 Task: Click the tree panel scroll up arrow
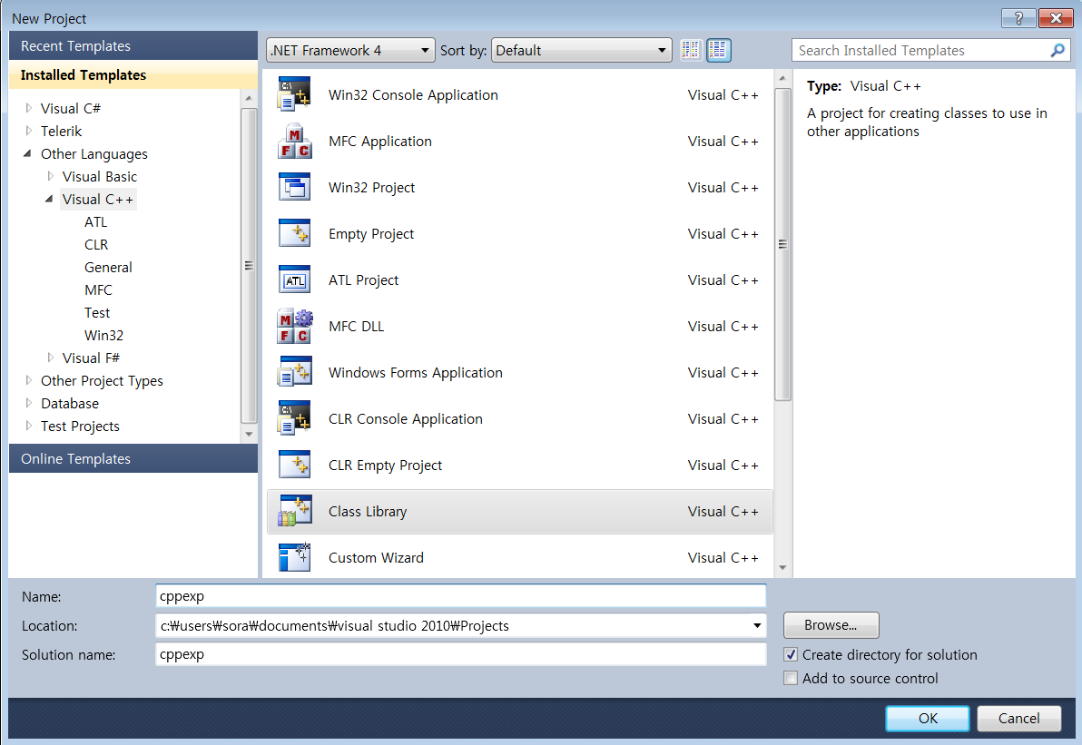(249, 98)
